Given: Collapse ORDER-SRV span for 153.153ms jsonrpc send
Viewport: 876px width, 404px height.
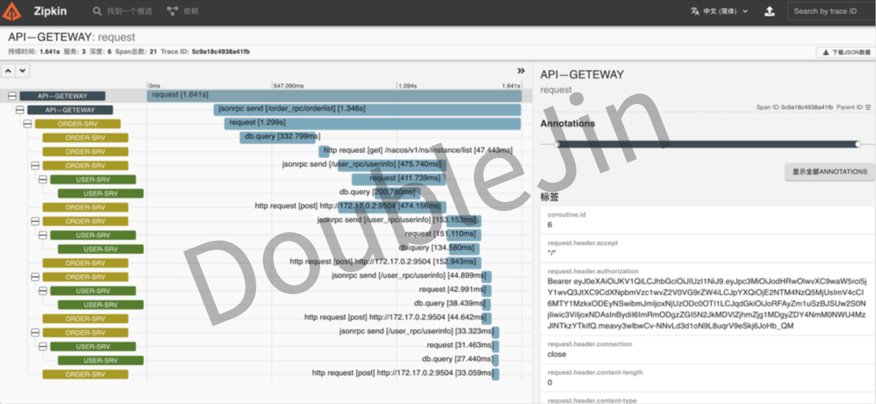Looking at the screenshot, I should [35, 221].
